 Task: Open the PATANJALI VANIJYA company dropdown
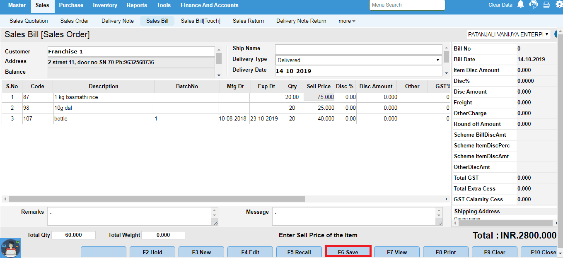508,34
